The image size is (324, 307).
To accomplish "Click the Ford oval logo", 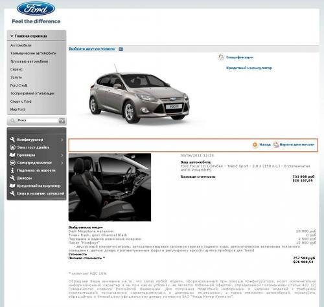I will pyautogui.click(x=36, y=9).
